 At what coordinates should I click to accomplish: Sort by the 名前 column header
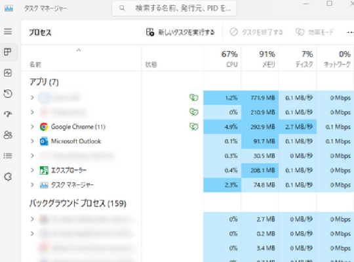click(x=81, y=58)
